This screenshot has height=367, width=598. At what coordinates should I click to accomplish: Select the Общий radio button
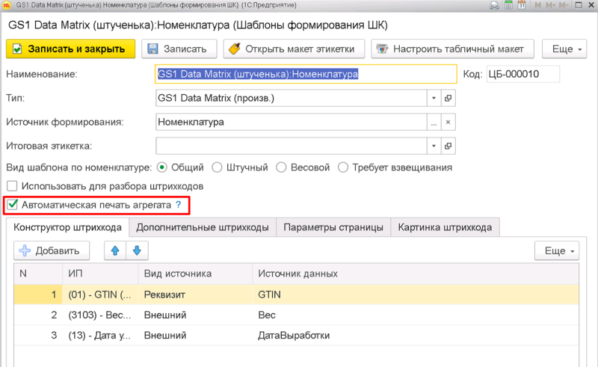pyautogui.click(x=162, y=167)
